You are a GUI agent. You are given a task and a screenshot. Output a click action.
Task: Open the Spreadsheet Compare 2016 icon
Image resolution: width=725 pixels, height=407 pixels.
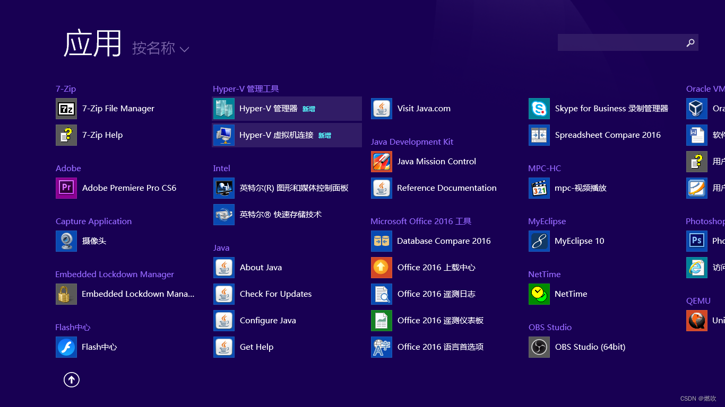tap(539, 135)
